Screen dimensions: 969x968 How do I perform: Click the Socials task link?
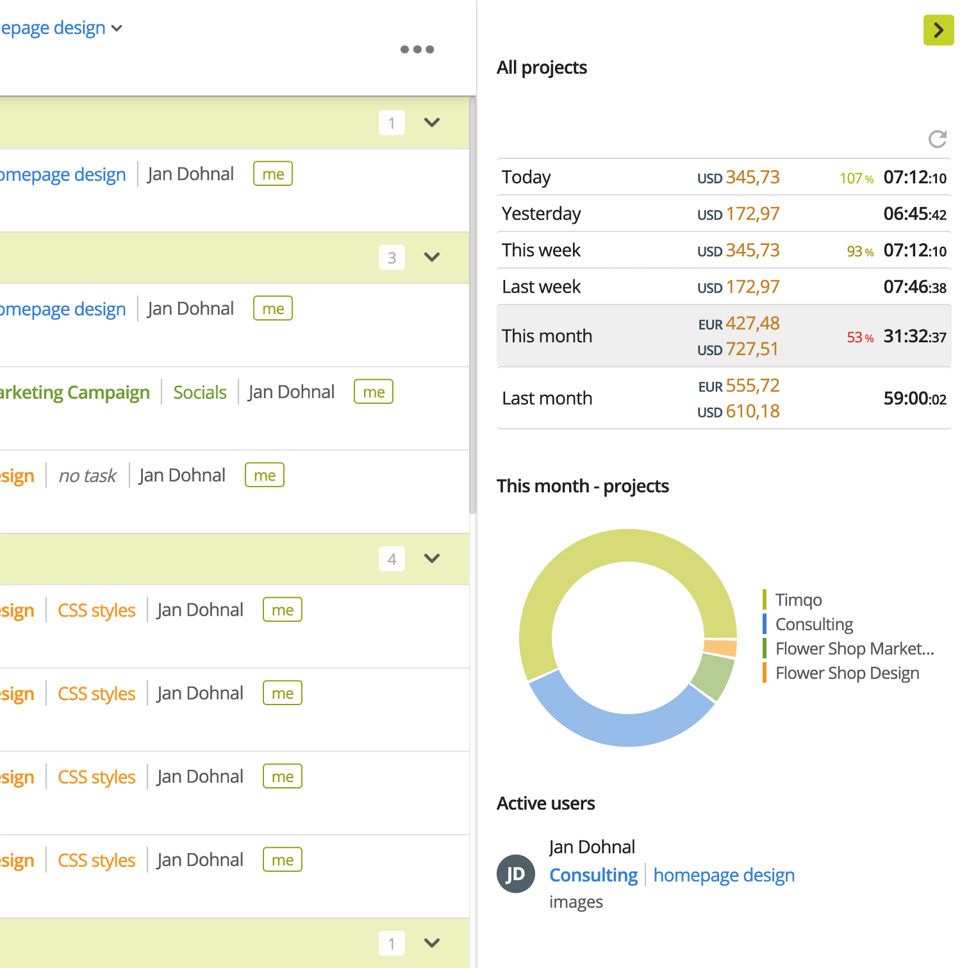tap(200, 392)
